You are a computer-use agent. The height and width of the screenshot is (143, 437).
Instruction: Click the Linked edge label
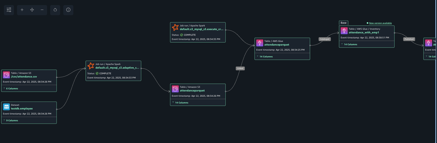pos(240,68)
